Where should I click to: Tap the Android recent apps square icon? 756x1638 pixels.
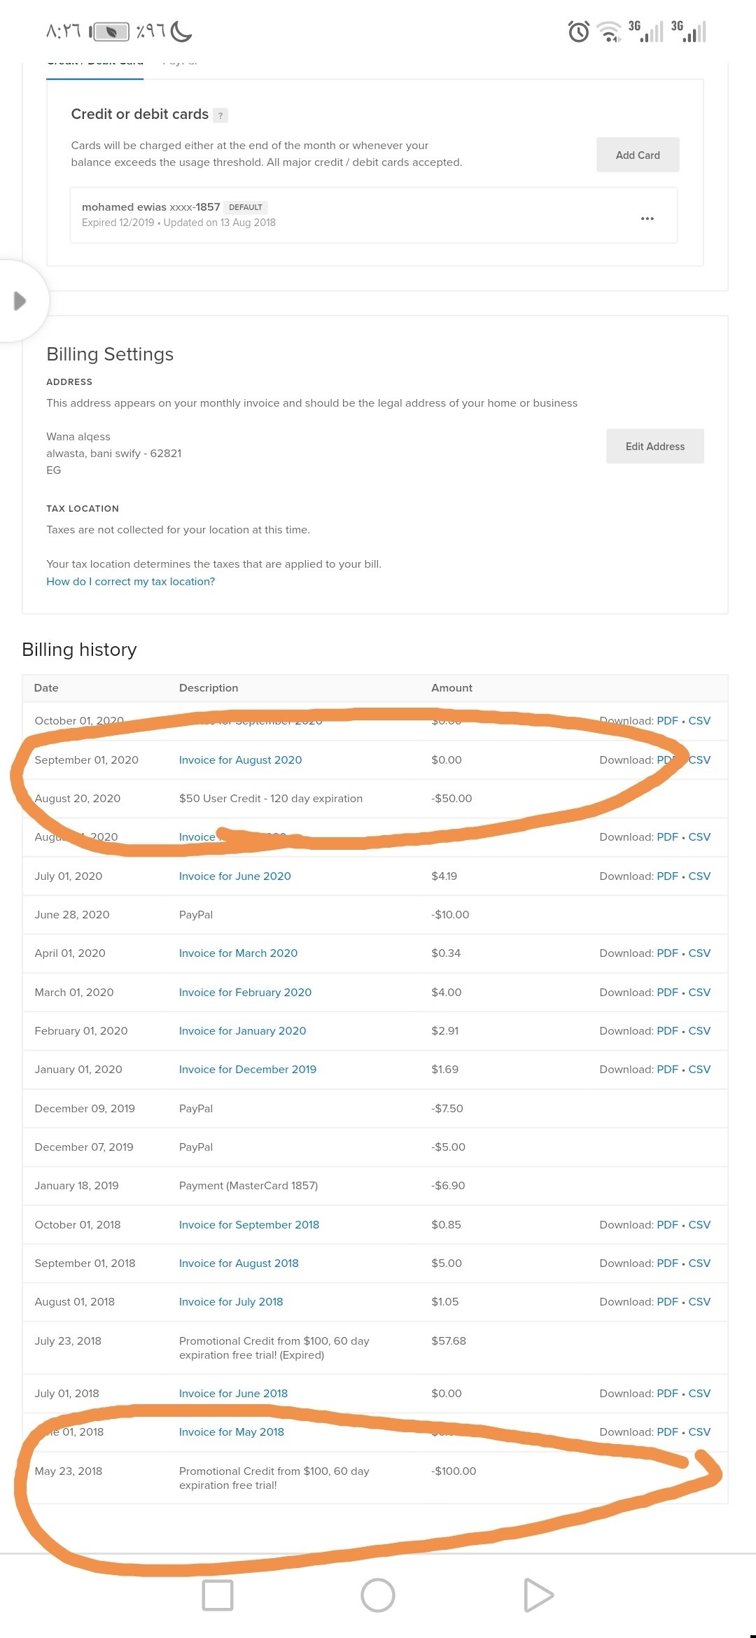pyautogui.click(x=218, y=1595)
